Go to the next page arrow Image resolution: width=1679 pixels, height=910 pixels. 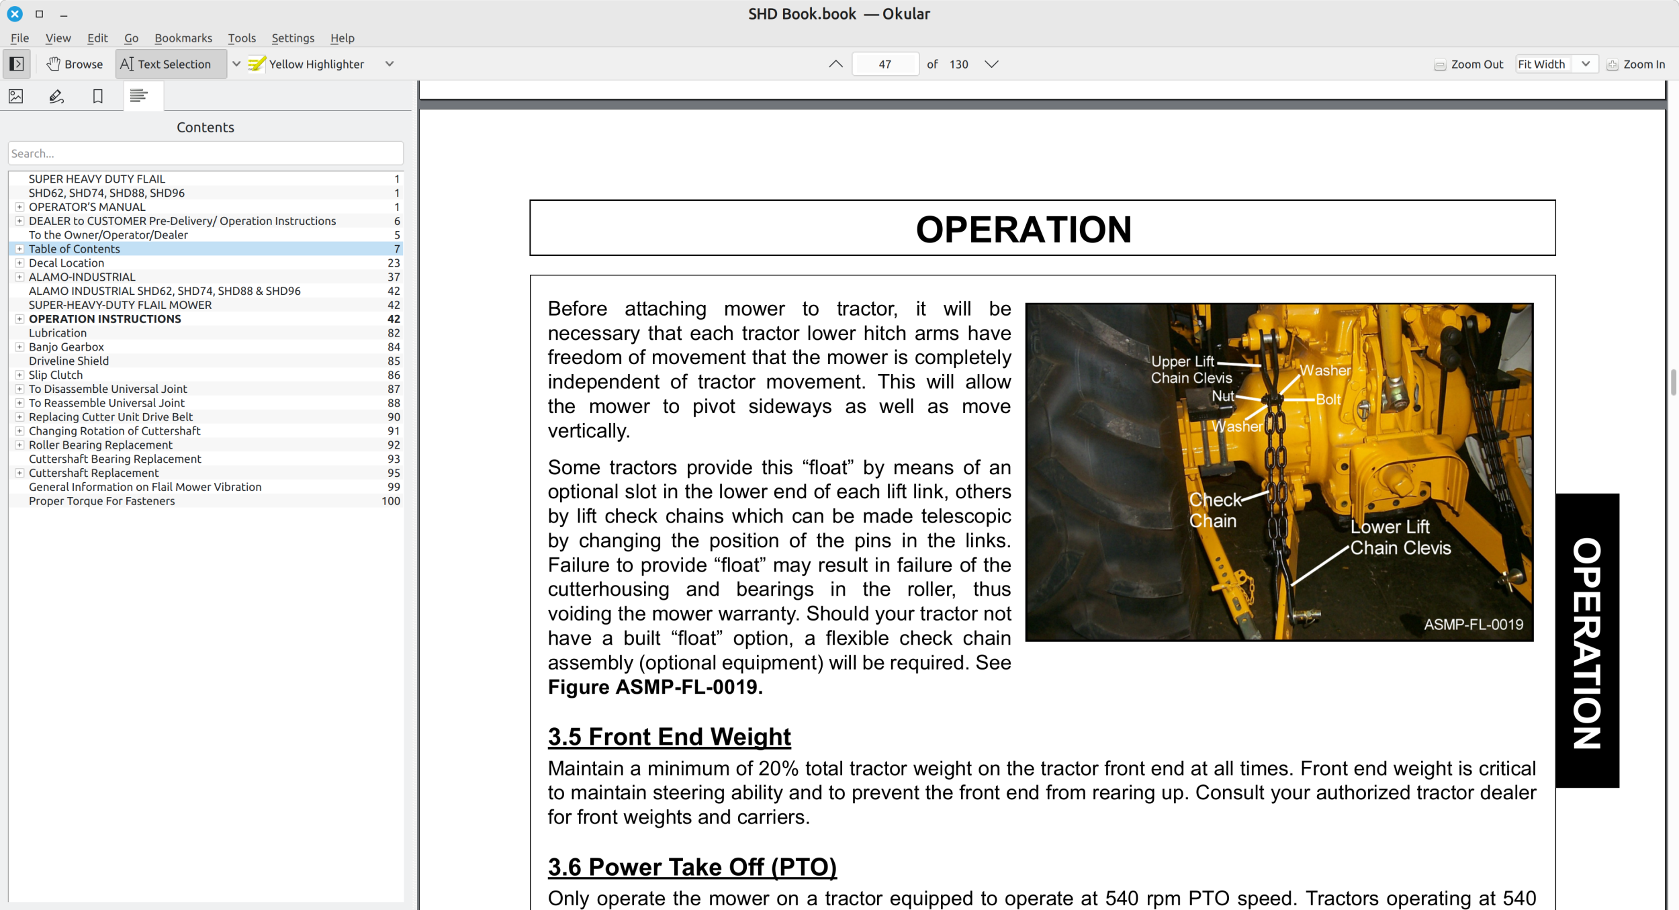pyautogui.click(x=991, y=64)
